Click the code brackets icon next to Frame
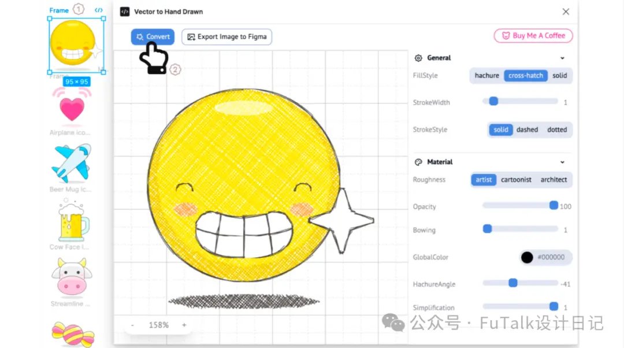 point(99,10)
